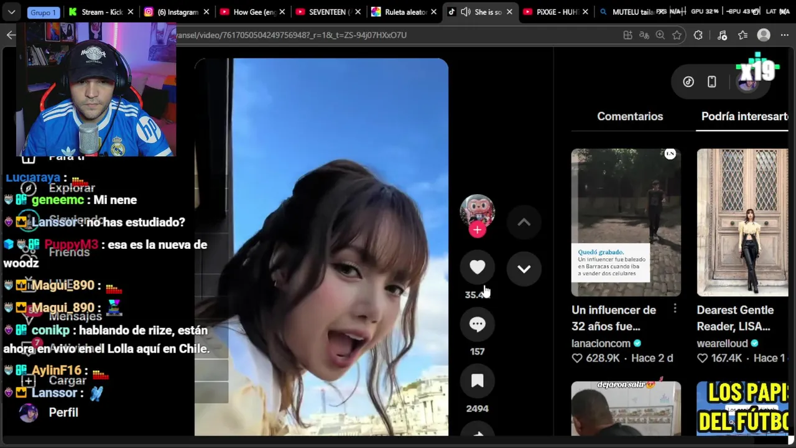Screen dimensions: 796x448
Task: Open the 'Los papis del fútbol' thumbnail
Action: point(743,408)
